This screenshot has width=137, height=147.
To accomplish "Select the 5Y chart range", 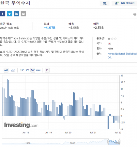I will coord(33,70).
